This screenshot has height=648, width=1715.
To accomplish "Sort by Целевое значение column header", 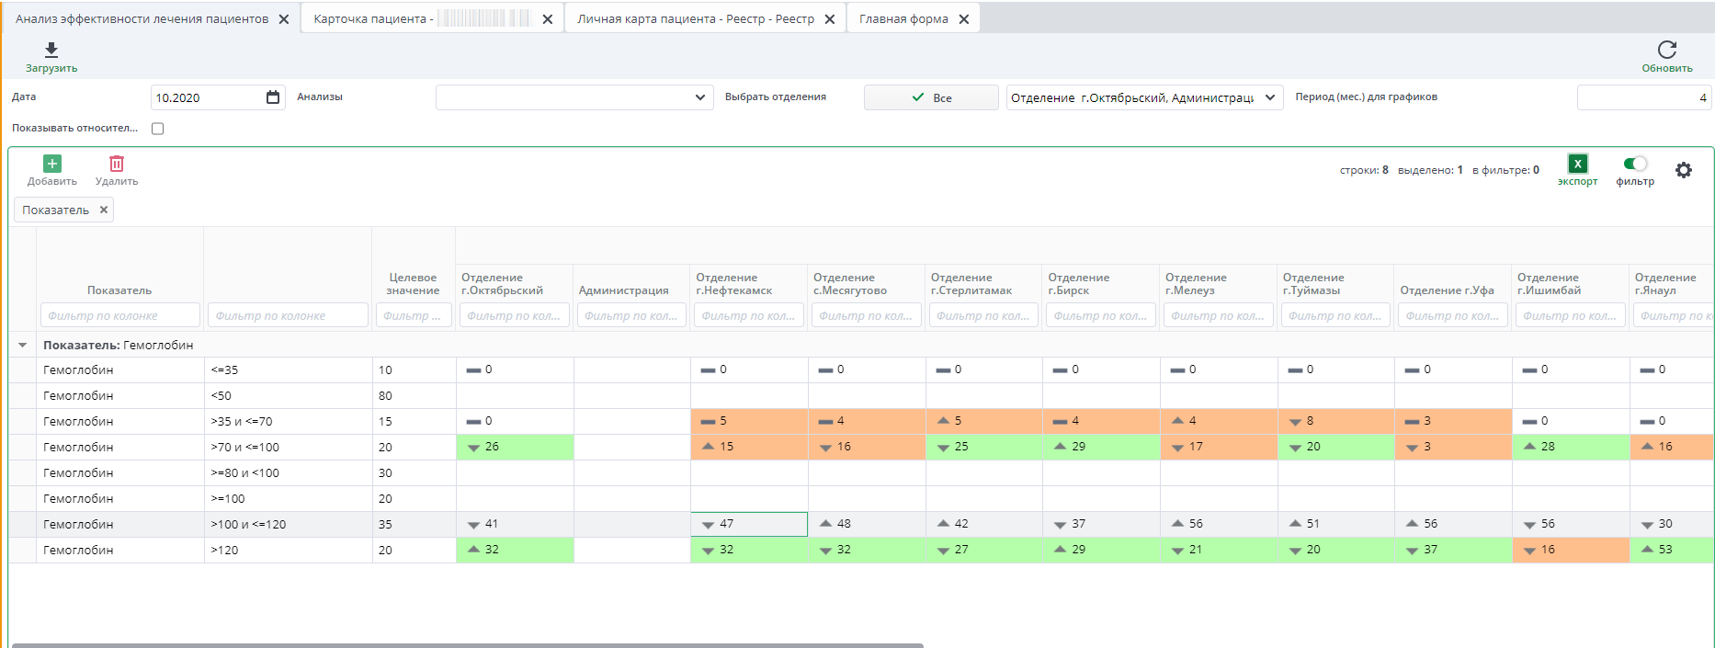I will point(413,284).
